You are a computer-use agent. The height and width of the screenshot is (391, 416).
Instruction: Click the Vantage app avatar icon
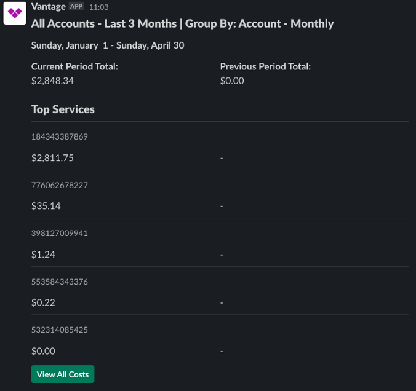point(14,13)
